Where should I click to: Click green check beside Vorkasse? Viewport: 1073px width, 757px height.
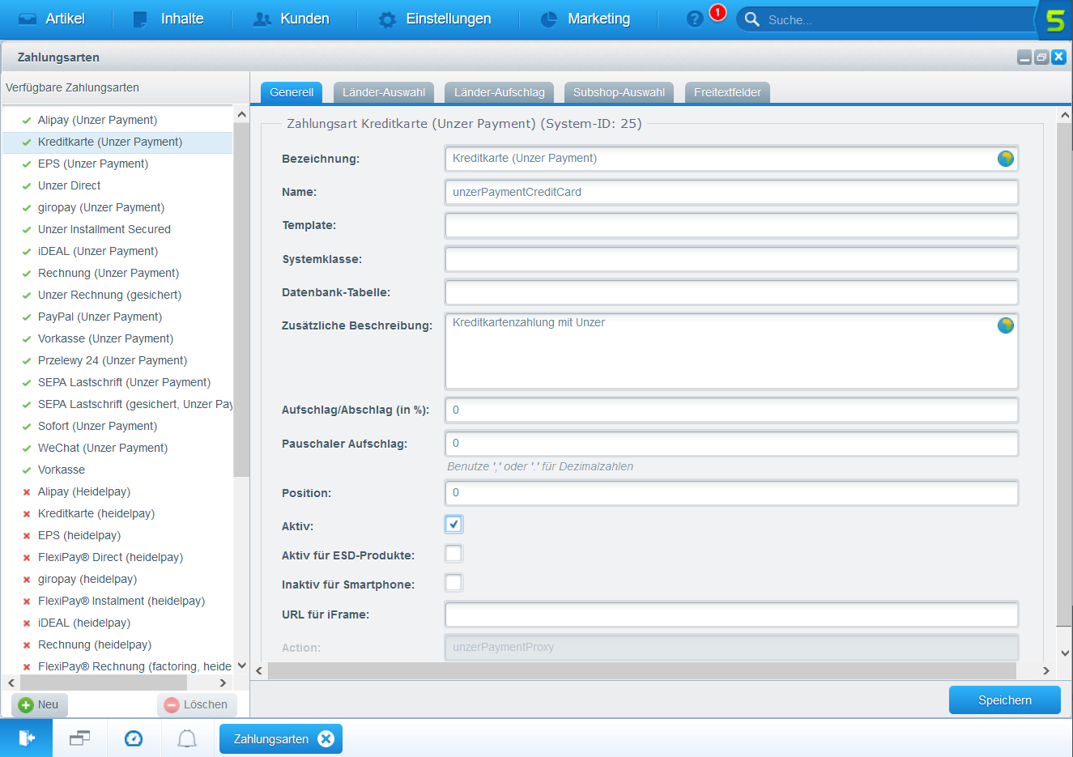pos(27,470)
